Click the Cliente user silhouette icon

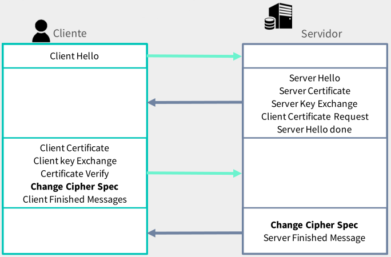(40, 31)
